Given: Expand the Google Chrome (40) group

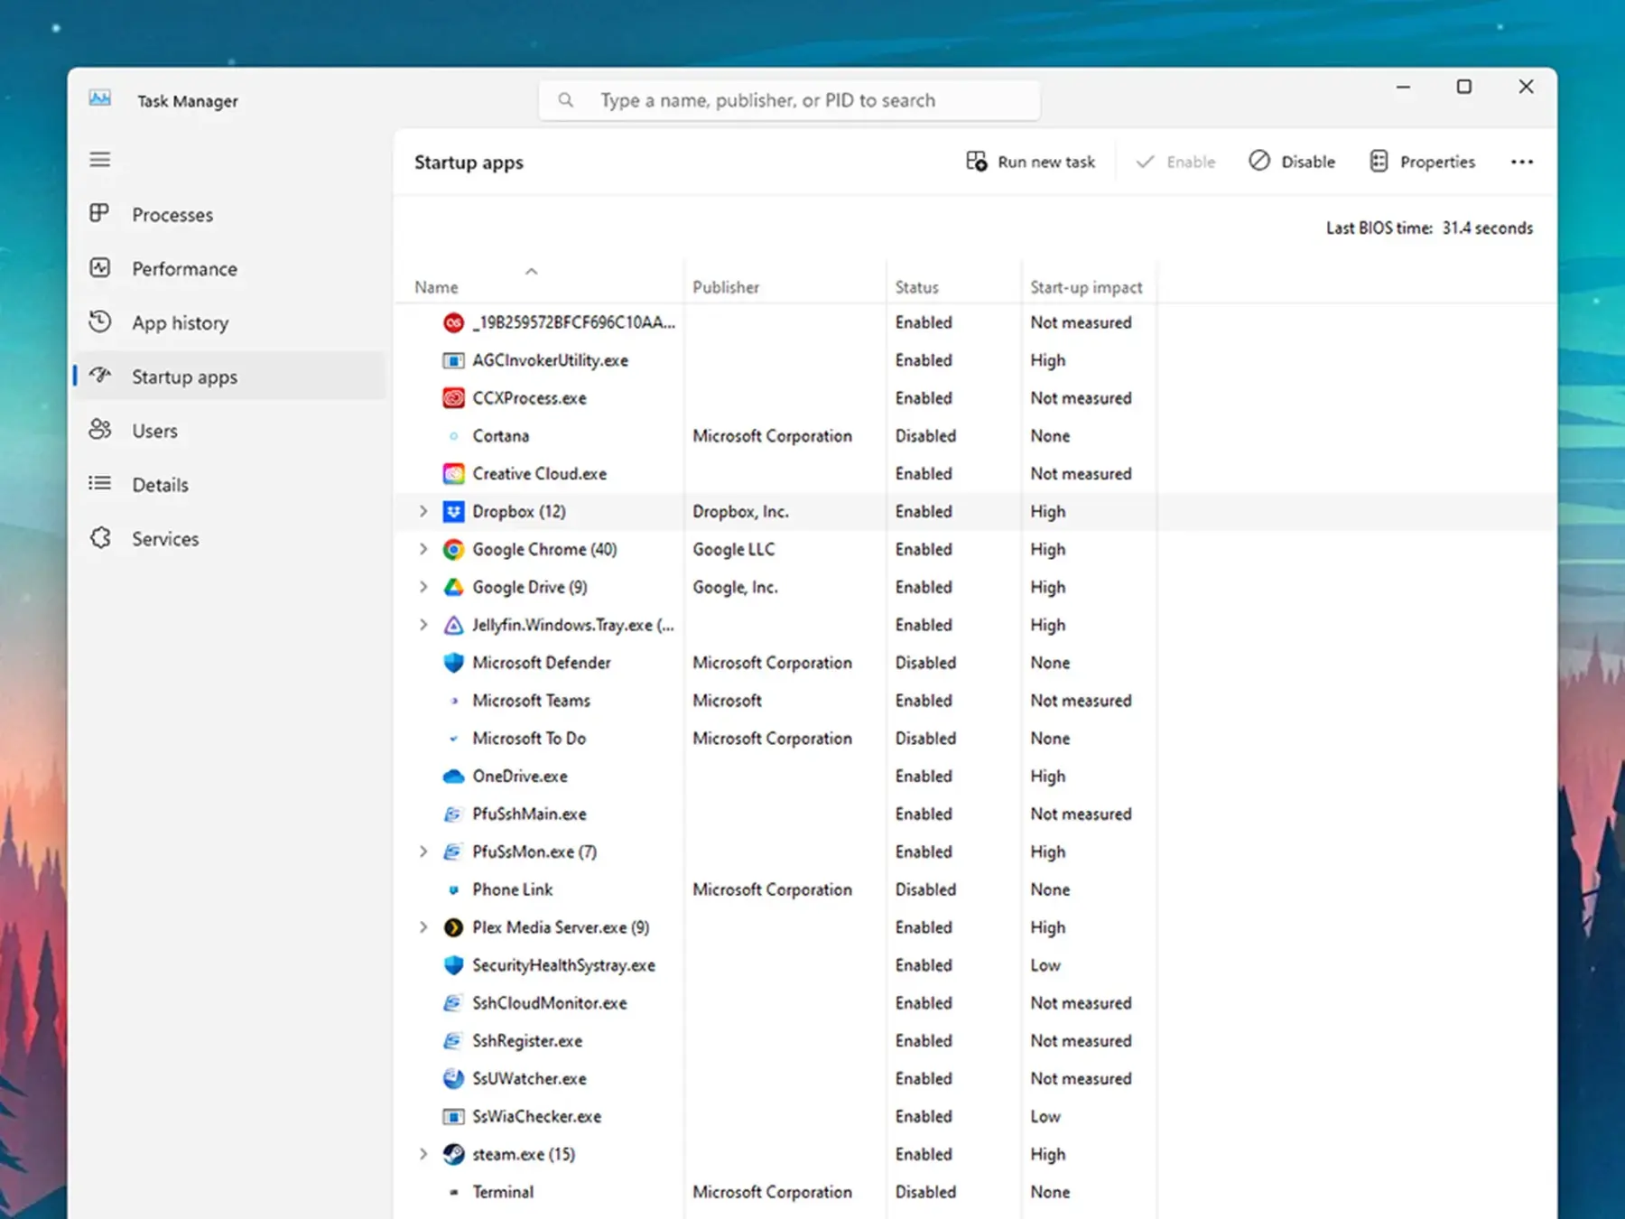Looking at the screenshot, I should click(422, 550).
